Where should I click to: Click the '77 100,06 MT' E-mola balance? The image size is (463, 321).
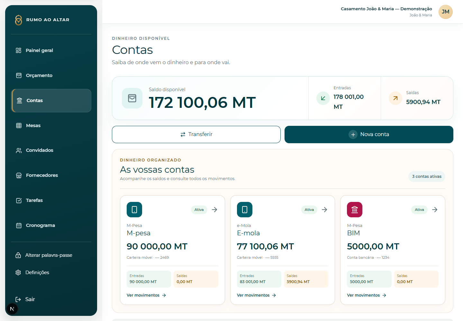pyautogui.click(x=265, y=247)
